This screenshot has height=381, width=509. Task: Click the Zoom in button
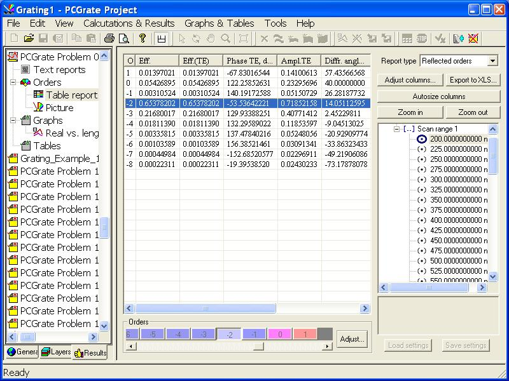pyautogui.click(x=410, y=112)
